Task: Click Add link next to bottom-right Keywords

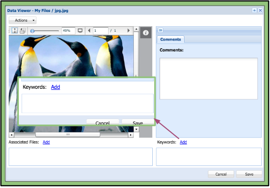Action: pyautogui.click(x=183, y=142)
